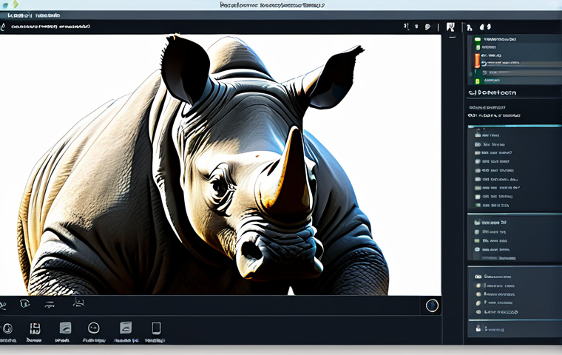Click the person-shaped icon above the right panel

coord(470,27)
